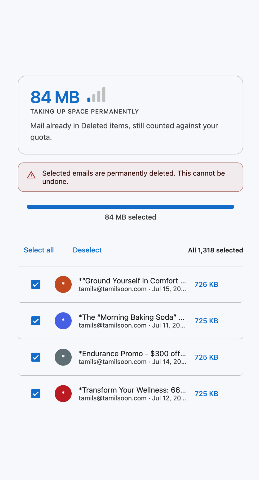This screenshot has height=480, width=259.
Task: Click the gray sender avatar for Endurance Promo
Action: point(63,357)
